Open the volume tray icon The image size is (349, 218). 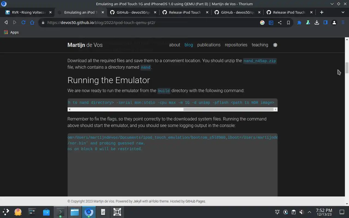(x=302, y=212)
